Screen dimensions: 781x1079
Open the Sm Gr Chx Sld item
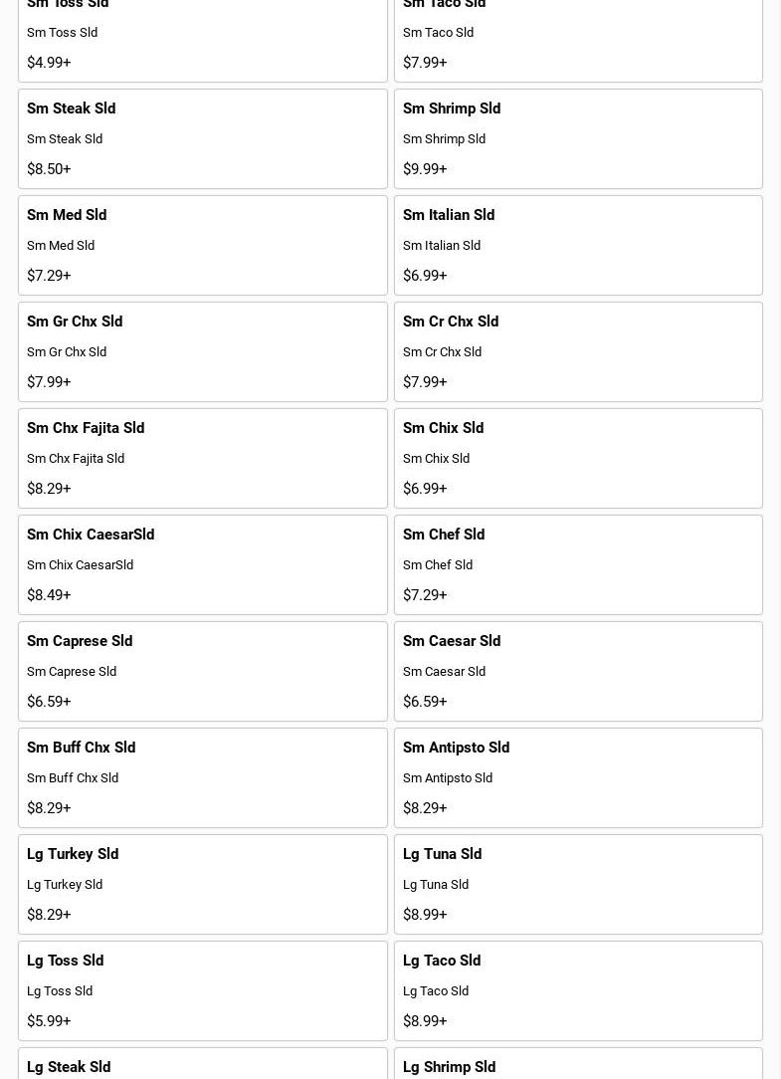pyautogui.click(x=202, y=351)
